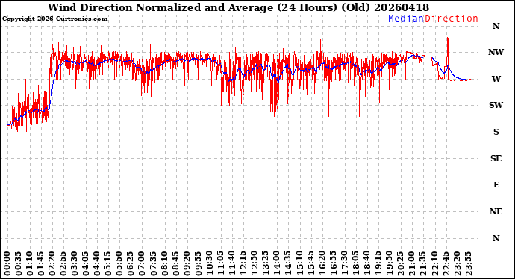Click the 01:10 time label

[x=30, y=263]
